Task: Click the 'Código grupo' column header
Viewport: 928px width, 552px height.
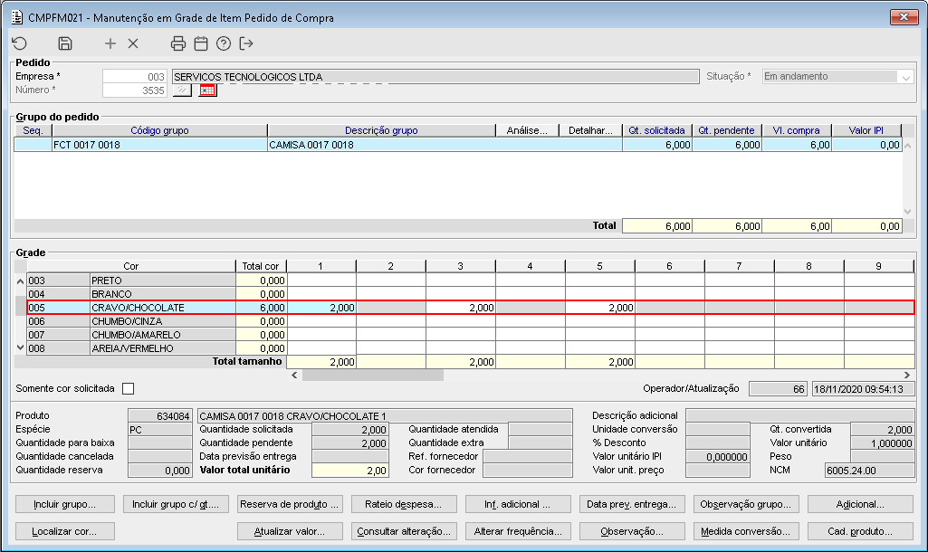Action: (x=159, y=131)
